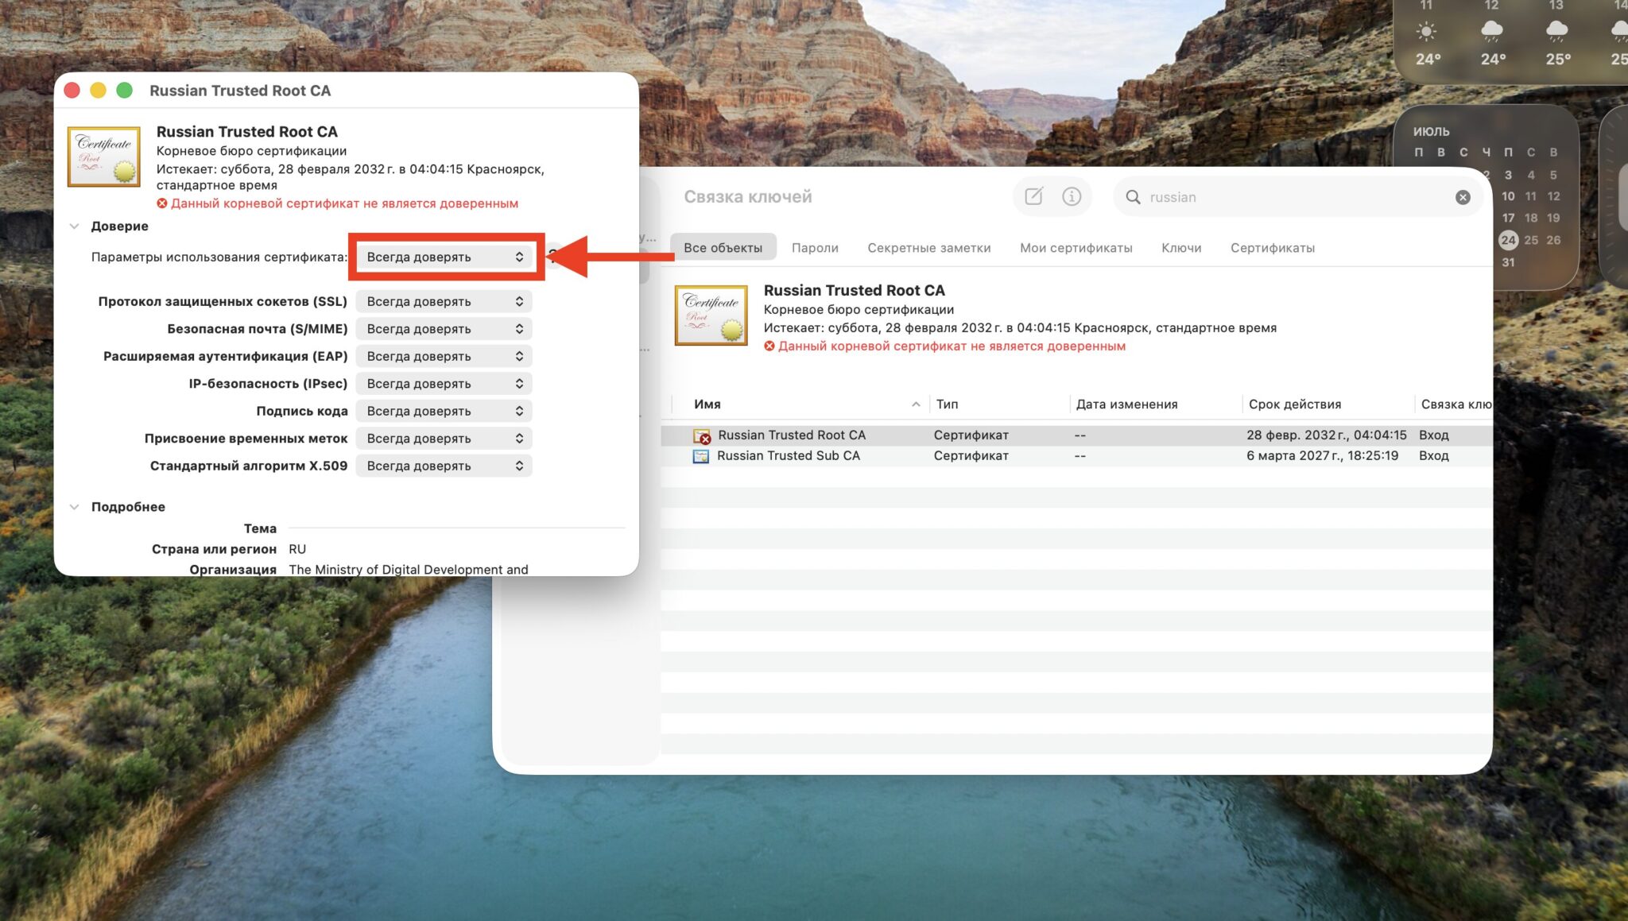Collapse the Доверие section
This screenshot has width=1628, height=921.
coord(74,226)
